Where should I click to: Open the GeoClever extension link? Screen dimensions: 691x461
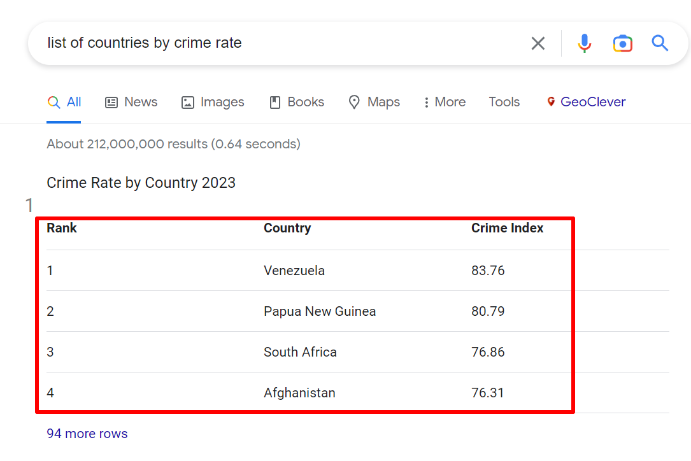coord(592,102)
